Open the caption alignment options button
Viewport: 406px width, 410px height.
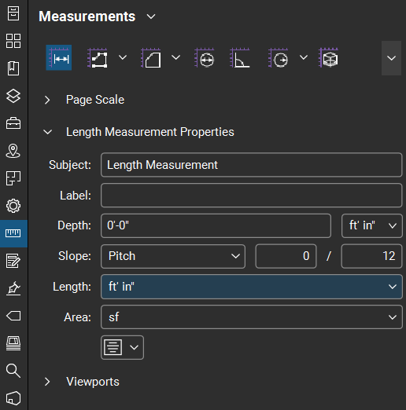122,347
